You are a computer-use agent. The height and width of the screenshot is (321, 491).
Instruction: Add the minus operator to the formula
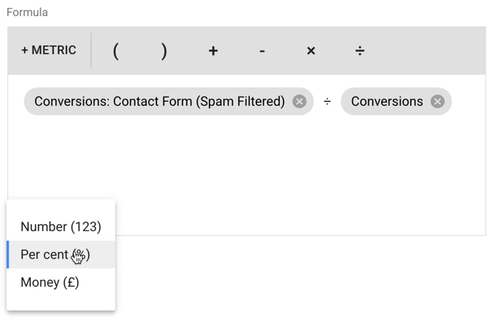[x=262, y=51]
